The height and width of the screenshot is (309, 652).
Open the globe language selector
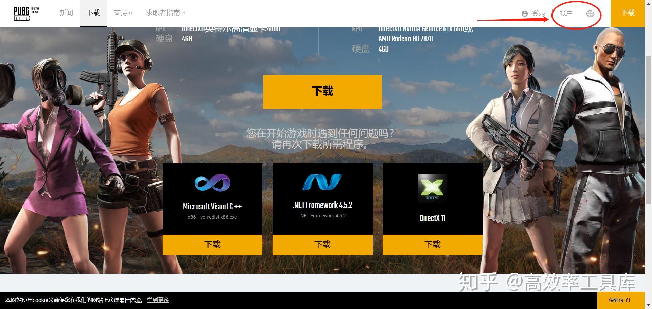click(590, 13)
